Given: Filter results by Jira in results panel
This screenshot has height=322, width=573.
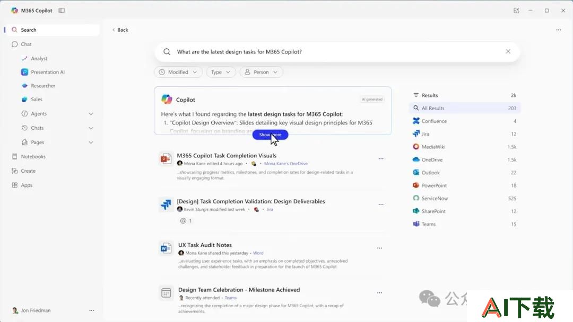Looking at the screenshot, I should pos(464,134).
